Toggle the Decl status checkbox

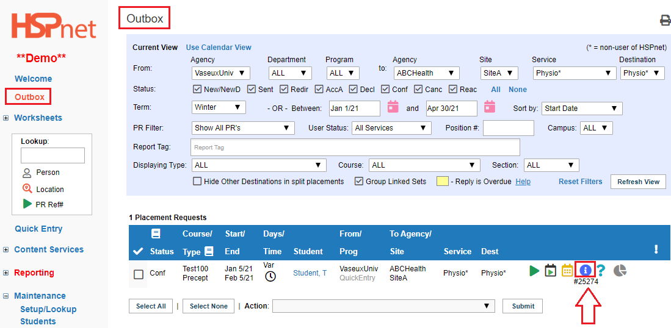(353, 89)
